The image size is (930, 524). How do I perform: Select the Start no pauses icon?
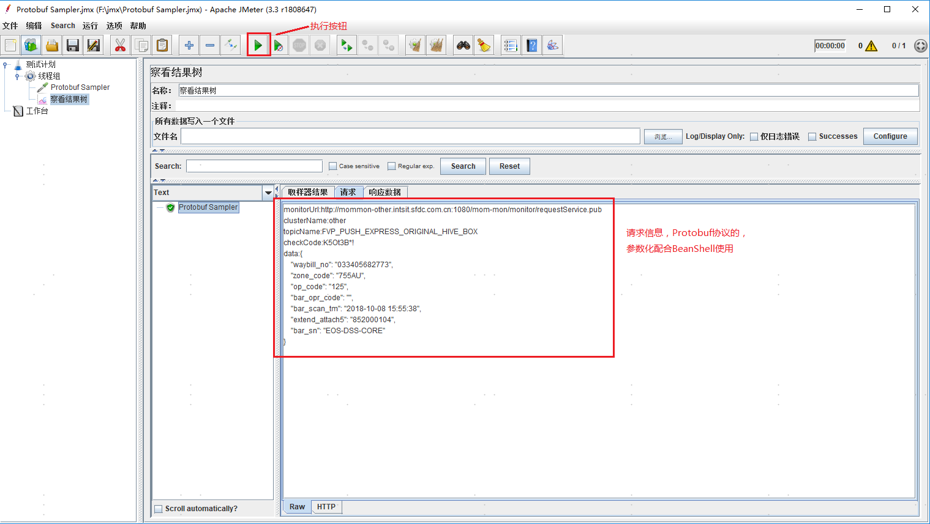(x=279, y=45)
